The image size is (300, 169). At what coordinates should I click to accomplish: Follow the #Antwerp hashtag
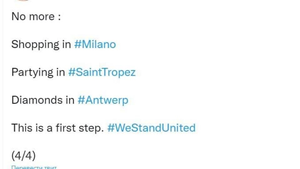pos(103,100)
